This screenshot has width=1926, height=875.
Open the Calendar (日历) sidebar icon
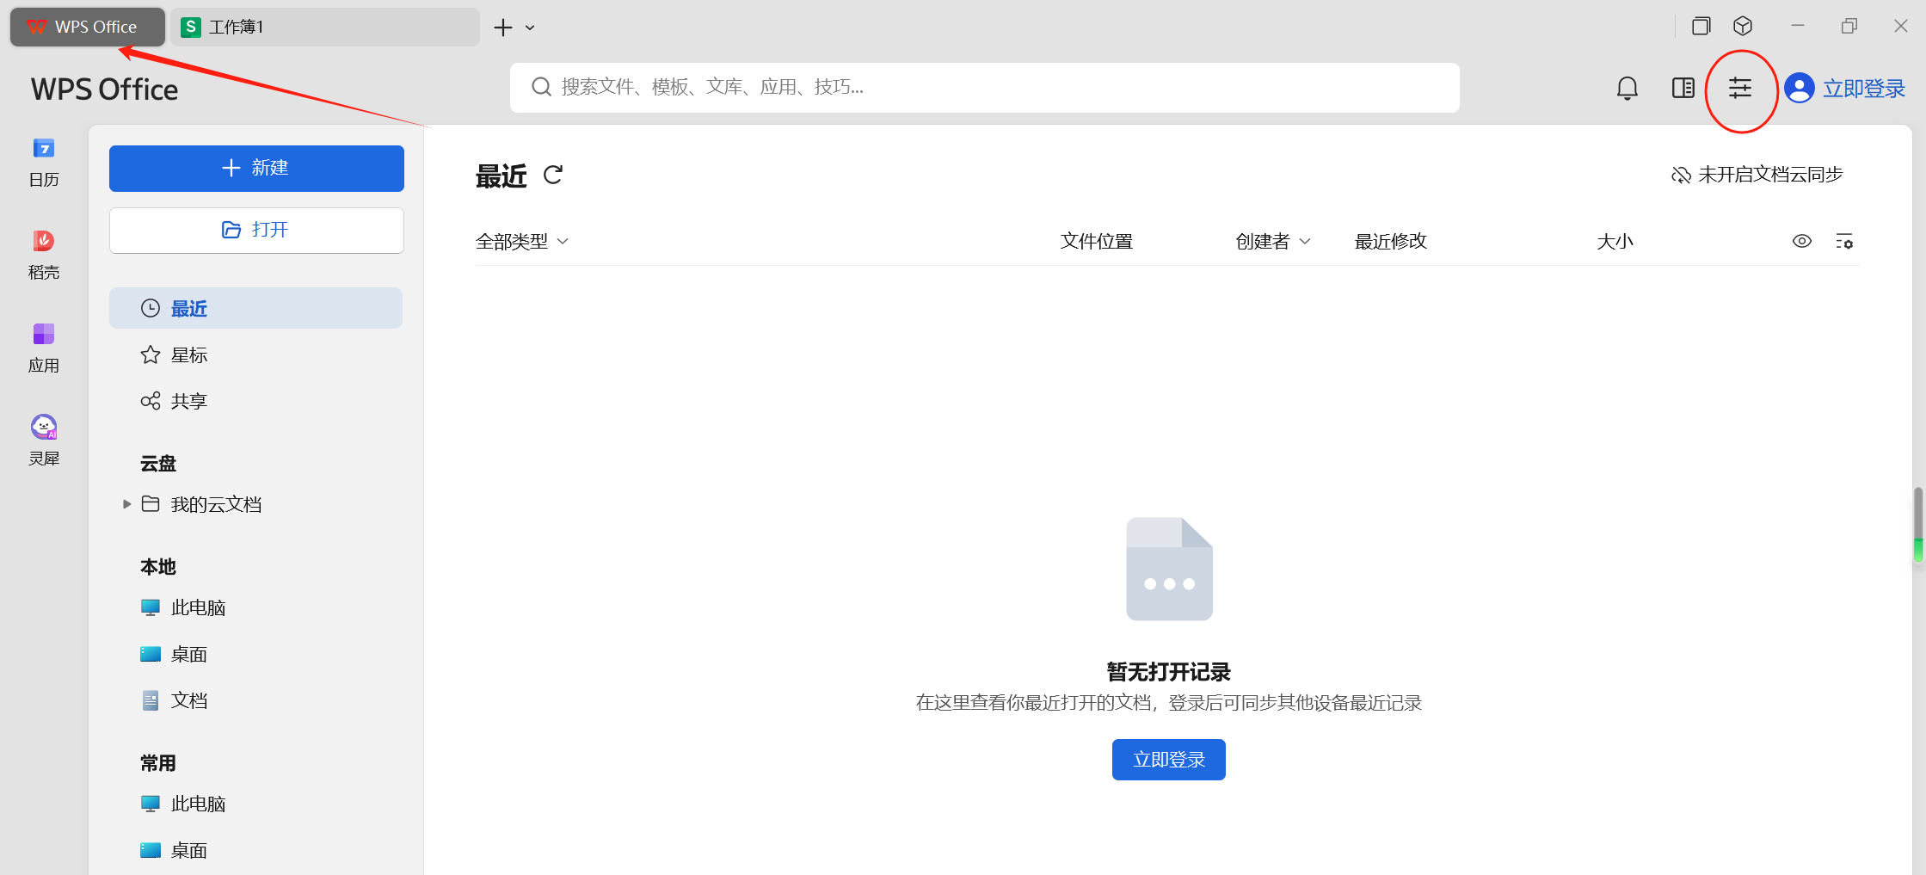44,162
